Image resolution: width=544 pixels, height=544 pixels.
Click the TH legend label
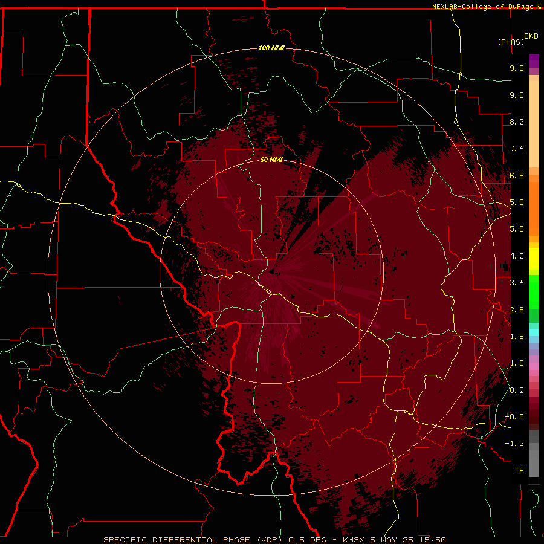click(x=519, y=471)
